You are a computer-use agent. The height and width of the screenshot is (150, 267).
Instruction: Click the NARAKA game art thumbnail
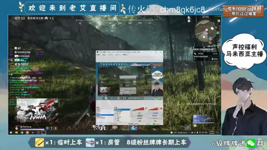(37, 110)
